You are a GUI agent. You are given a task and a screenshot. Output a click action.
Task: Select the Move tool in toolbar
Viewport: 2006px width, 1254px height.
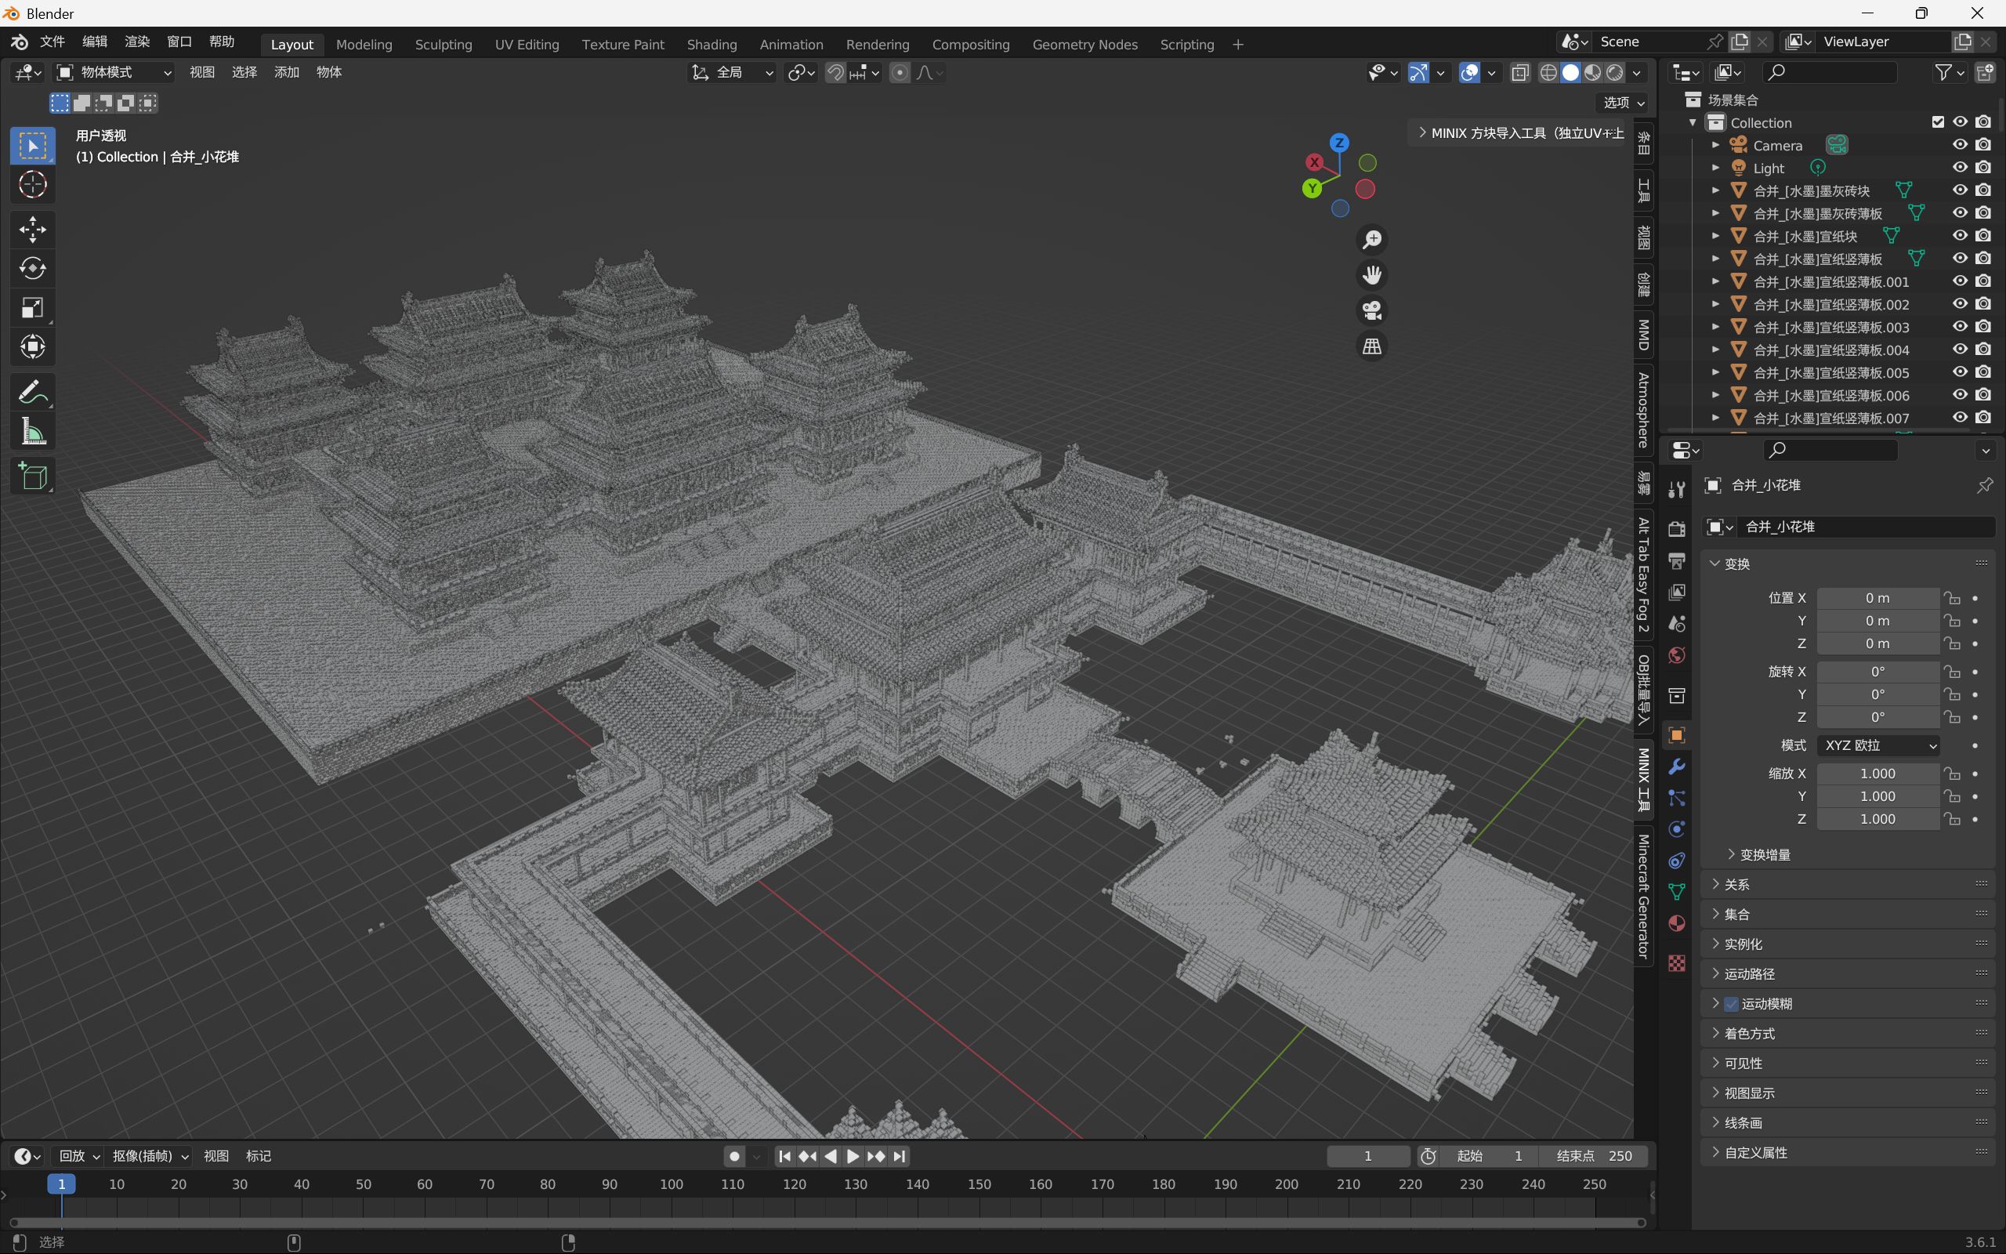pos(32,230)
